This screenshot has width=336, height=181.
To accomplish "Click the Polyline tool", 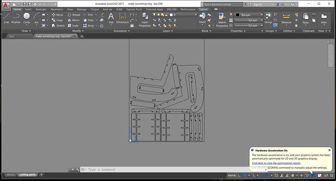I will coord(16,18).
